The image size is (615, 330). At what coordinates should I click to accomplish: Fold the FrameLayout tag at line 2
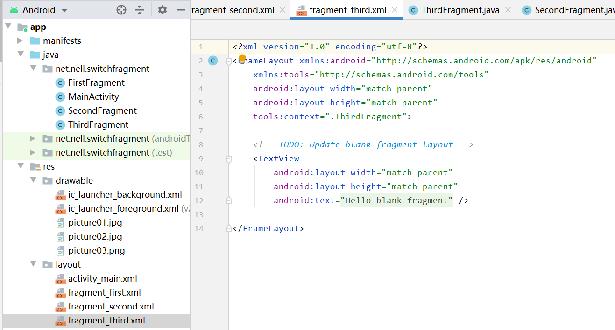pyautogui.click(x=229, y=61)
